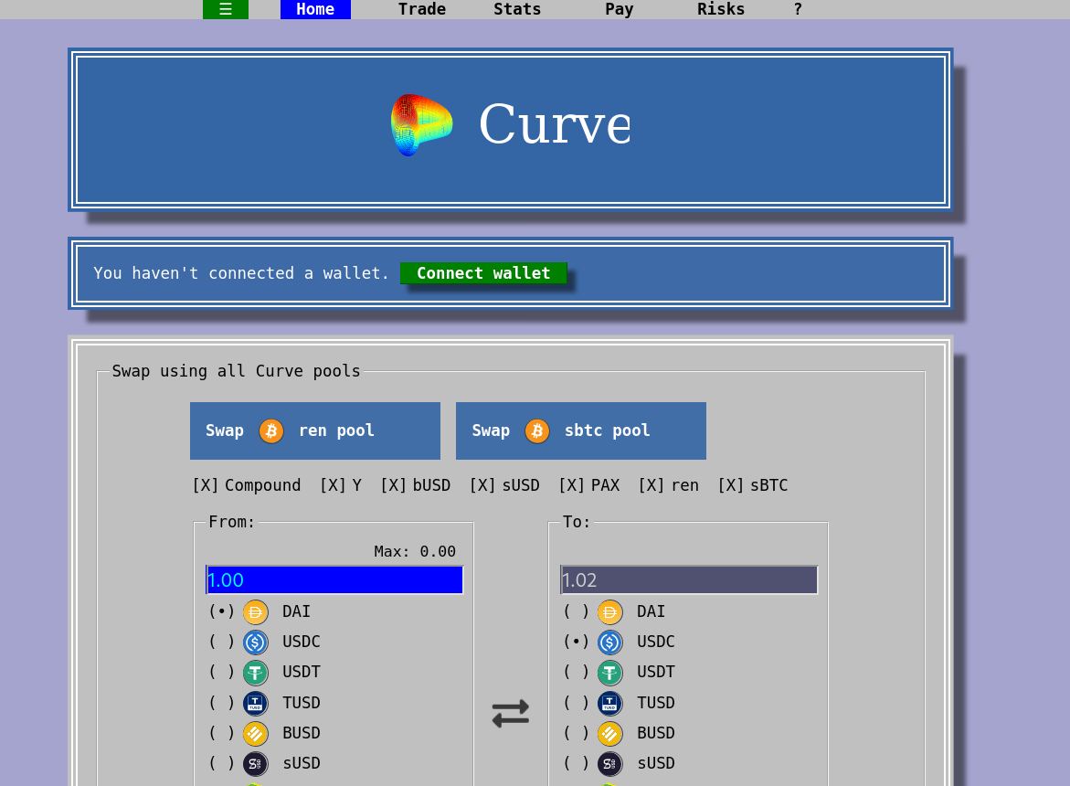Image resolution: width=1070 pixels, height=786 pixels.
Task: Click the Bitcoin icon in the sbtc pool button
Action: tap(537, 431)
